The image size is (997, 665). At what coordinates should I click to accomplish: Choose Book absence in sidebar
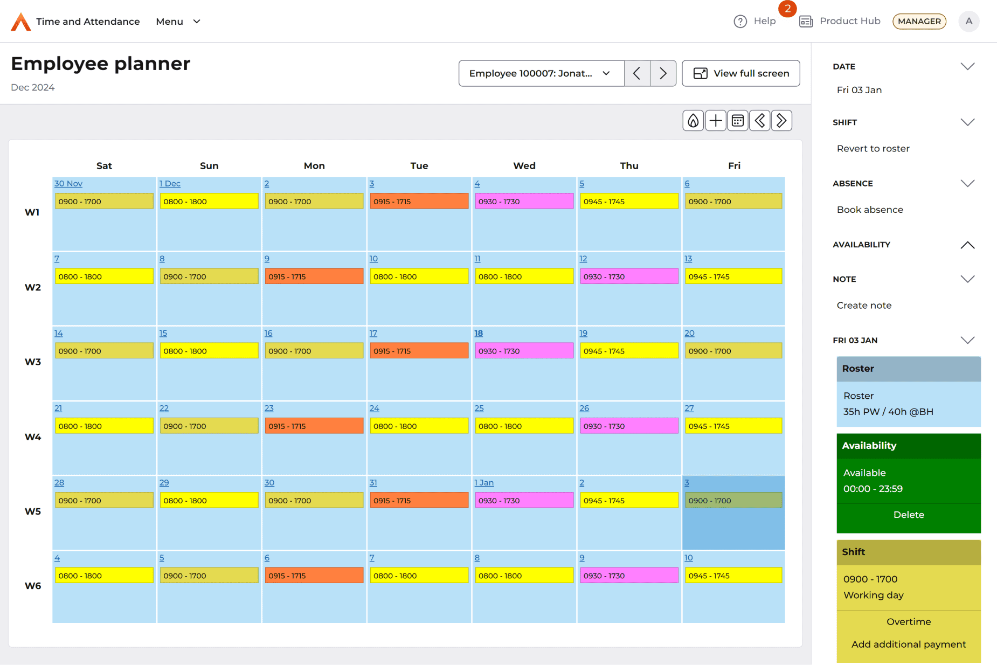869,210
